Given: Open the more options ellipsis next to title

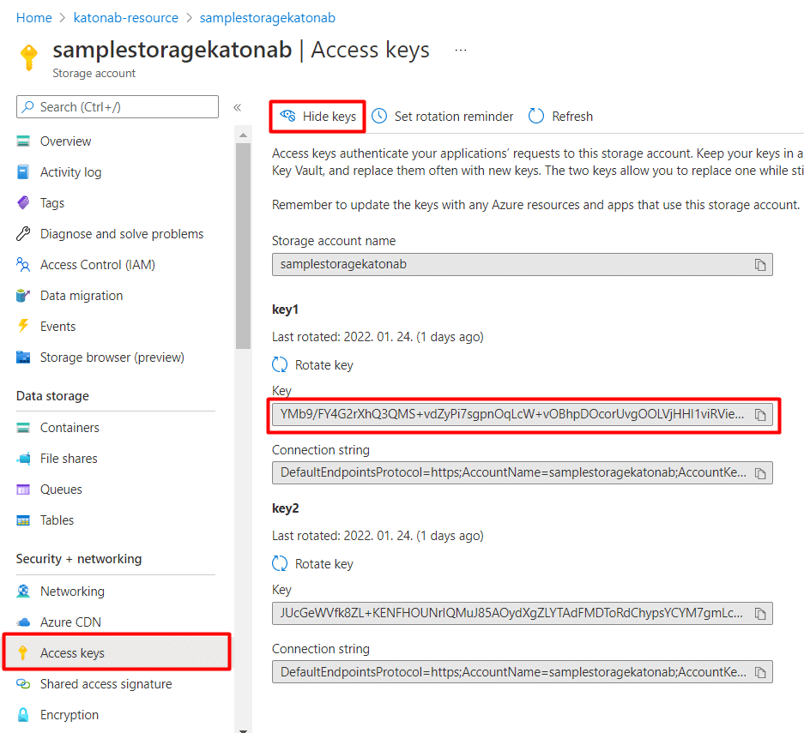Looking at the screenshot, I should pos(461,51).
